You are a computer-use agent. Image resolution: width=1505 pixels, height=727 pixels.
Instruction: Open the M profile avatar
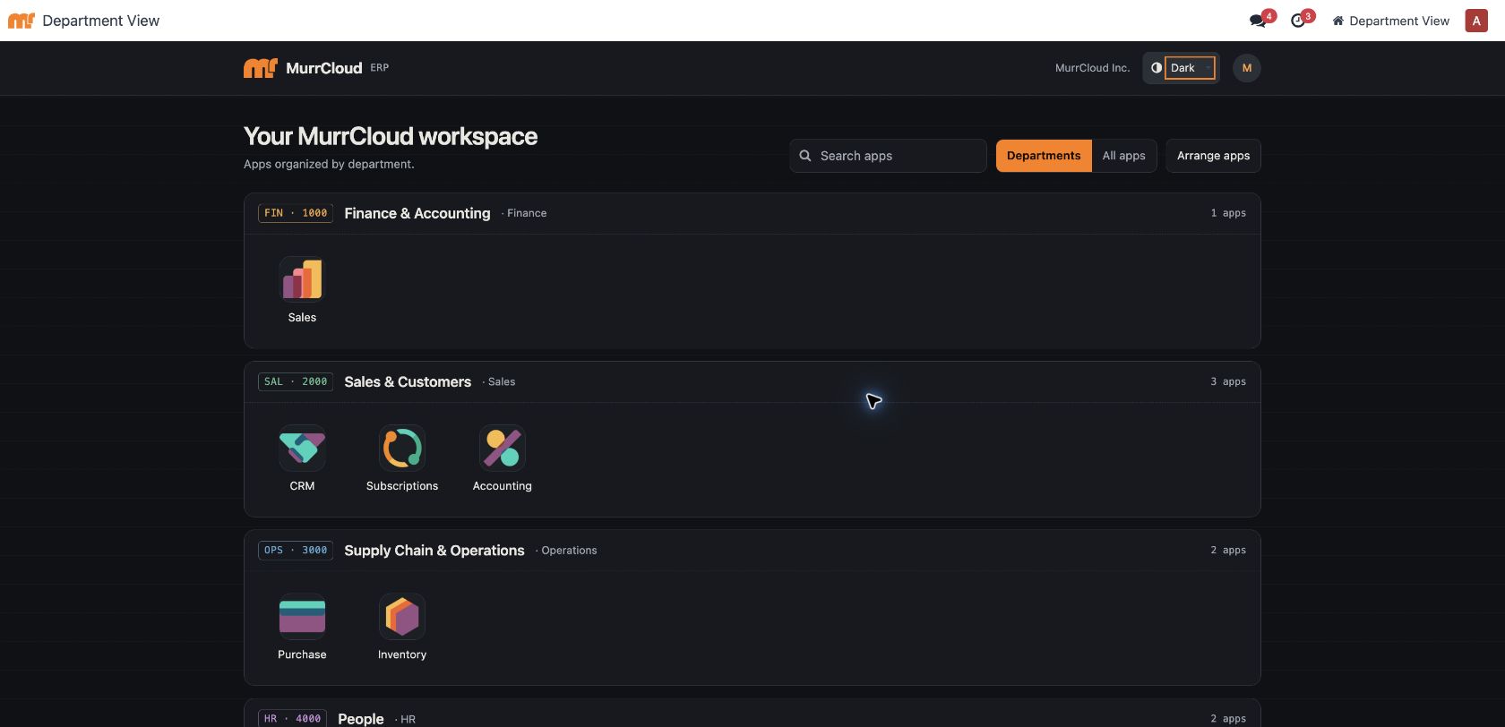pyautogui.click(x=1246, y=68)
